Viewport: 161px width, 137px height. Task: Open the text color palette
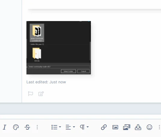[x=16, y=127]
